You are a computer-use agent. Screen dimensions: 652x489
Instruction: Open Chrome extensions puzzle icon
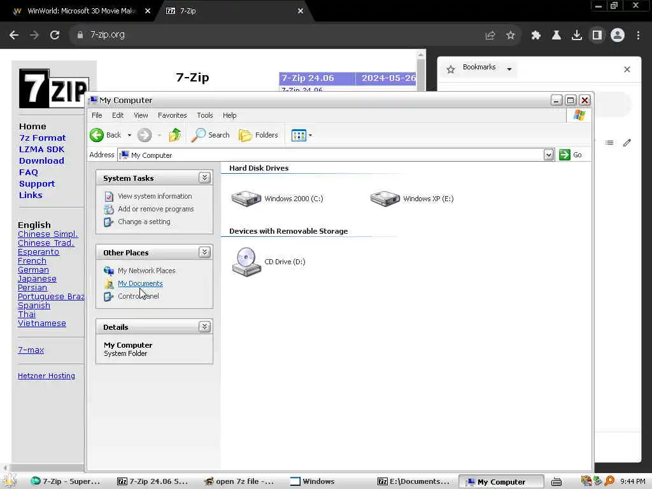[x=536, y=36]
